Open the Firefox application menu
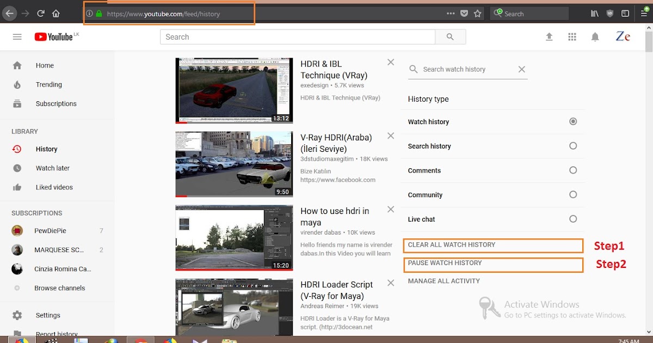This screenshot has width=653, height=343. pyautogui.click(x=643, y=13)
